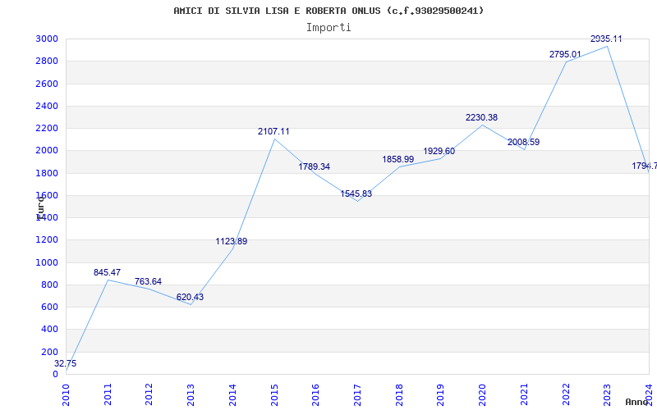Click x-axis year 2019
This screenshot has height=410, width=657.
(441, 394)
